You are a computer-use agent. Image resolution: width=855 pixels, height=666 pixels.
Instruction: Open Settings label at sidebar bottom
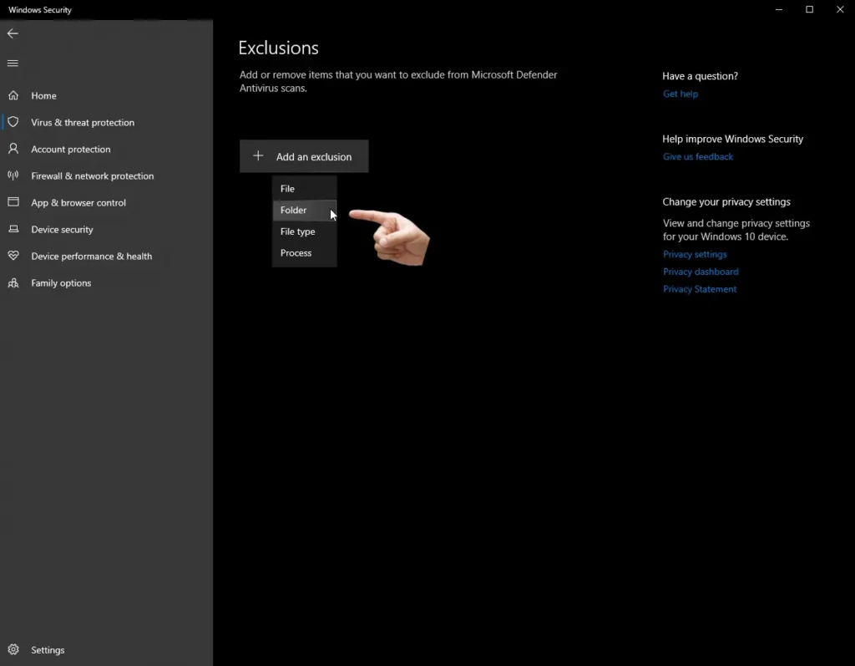(48, 650)
